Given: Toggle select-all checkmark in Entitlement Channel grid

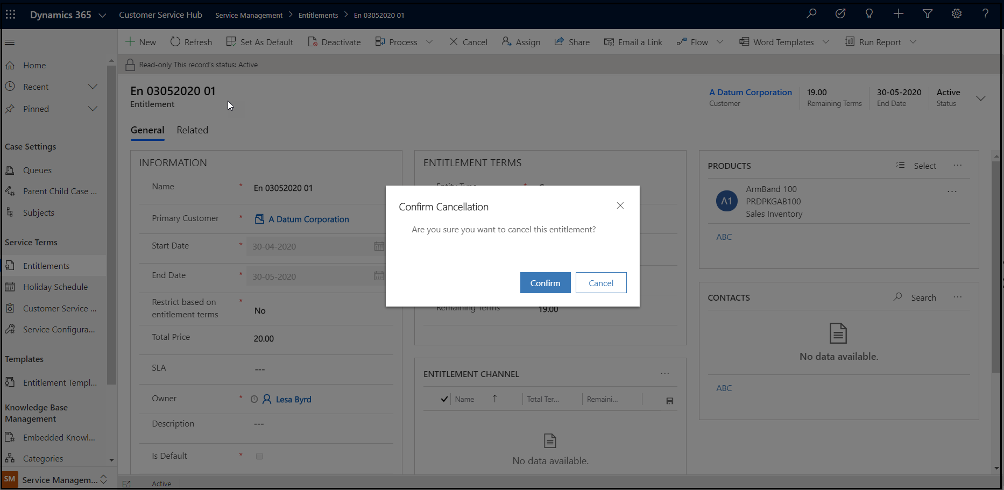Looking at the screenshot, I should point(444,399).
